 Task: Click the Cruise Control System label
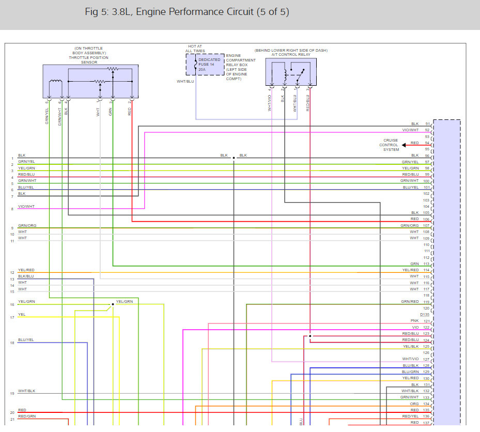391,145
